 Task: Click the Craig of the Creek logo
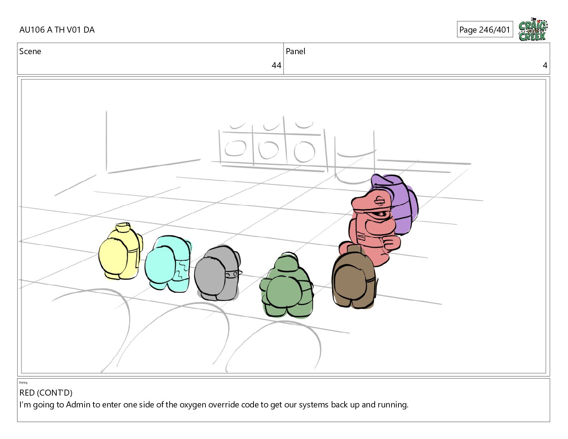tap(533, 29)
